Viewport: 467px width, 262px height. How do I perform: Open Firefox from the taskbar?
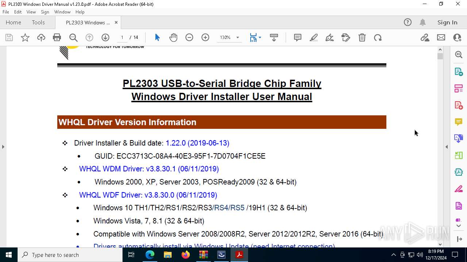coord(186,255)
